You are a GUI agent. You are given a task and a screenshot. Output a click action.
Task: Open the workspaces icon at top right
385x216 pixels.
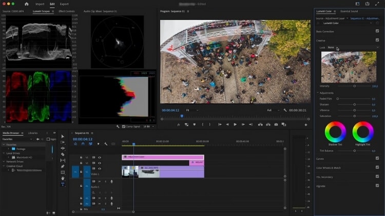coord(357,4)
